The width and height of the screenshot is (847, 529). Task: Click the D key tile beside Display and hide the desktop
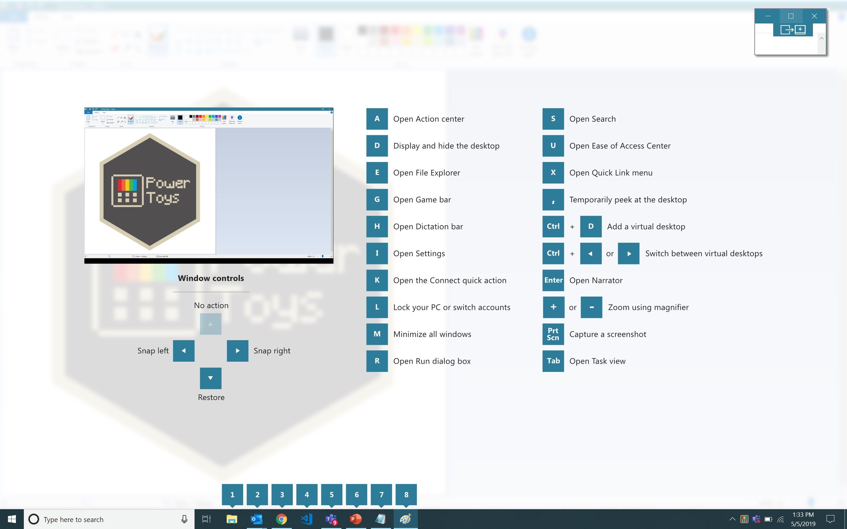point(377,145)
